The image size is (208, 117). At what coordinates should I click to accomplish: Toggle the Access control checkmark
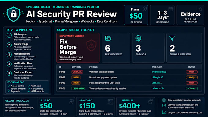pos(9,86)
